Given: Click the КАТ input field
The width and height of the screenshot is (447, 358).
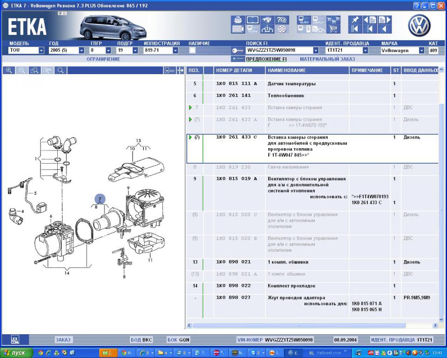Looking at the screenshot, I should tap(433, 50).
